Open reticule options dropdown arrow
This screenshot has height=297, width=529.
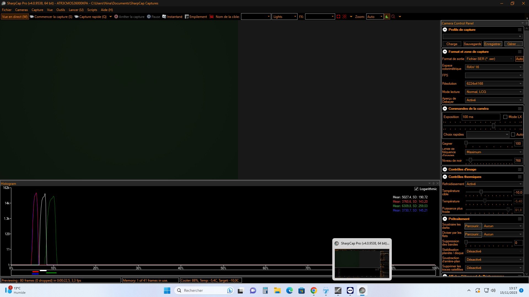(x=351, y=17)
